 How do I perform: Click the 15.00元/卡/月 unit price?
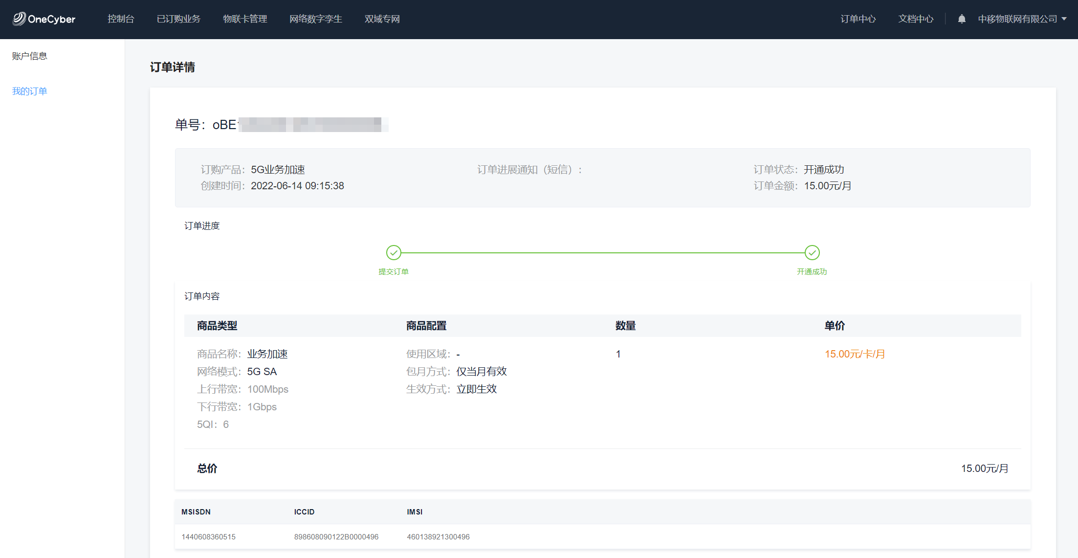pos(855,354)
